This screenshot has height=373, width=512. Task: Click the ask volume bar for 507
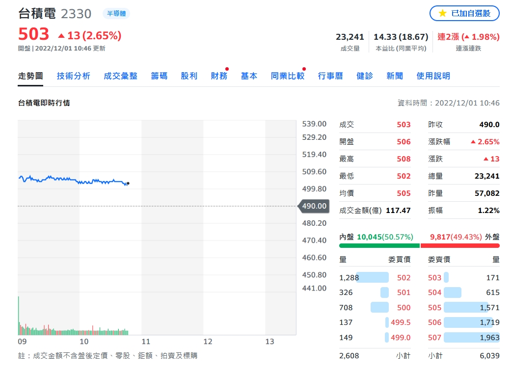click(472, 338)
